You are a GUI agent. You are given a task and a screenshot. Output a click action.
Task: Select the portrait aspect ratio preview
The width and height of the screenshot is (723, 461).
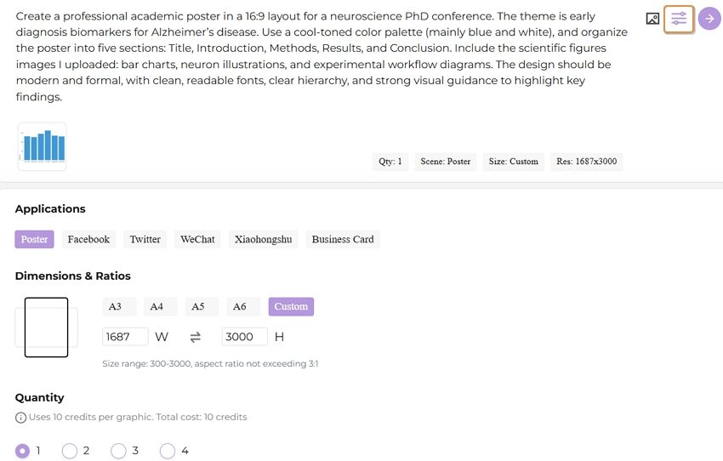46,327
